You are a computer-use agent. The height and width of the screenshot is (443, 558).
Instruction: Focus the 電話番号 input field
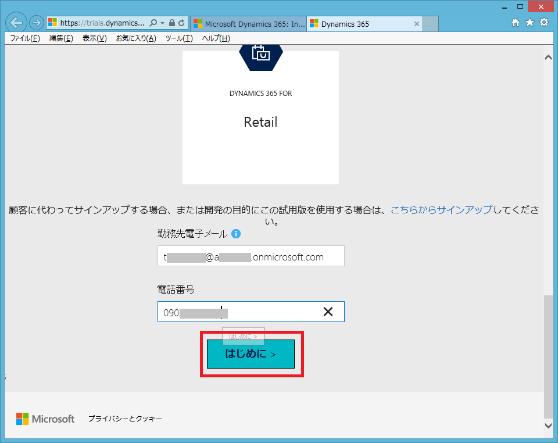pos(251,312)
